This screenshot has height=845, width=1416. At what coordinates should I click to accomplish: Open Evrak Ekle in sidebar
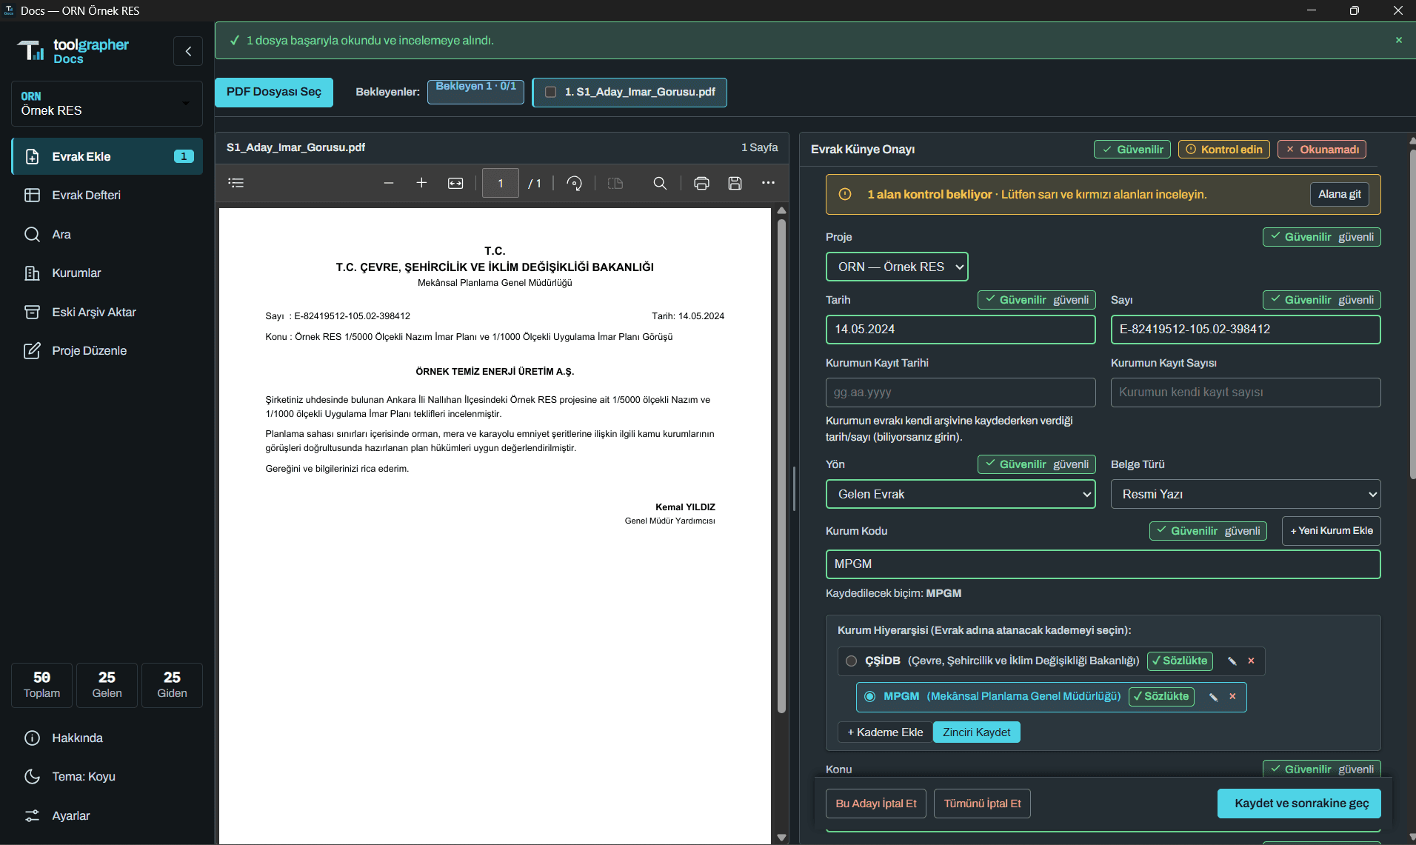pyautogui.click(x=107, y=156)
